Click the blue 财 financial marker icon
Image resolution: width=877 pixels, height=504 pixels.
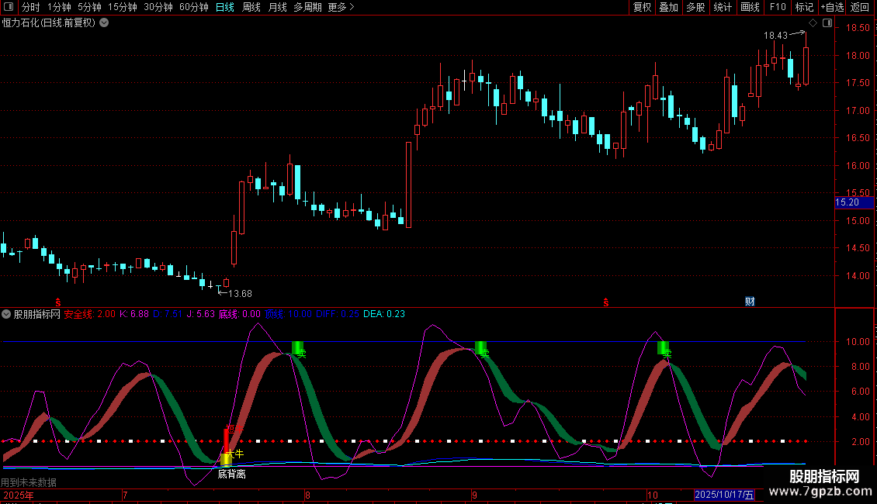750,301
